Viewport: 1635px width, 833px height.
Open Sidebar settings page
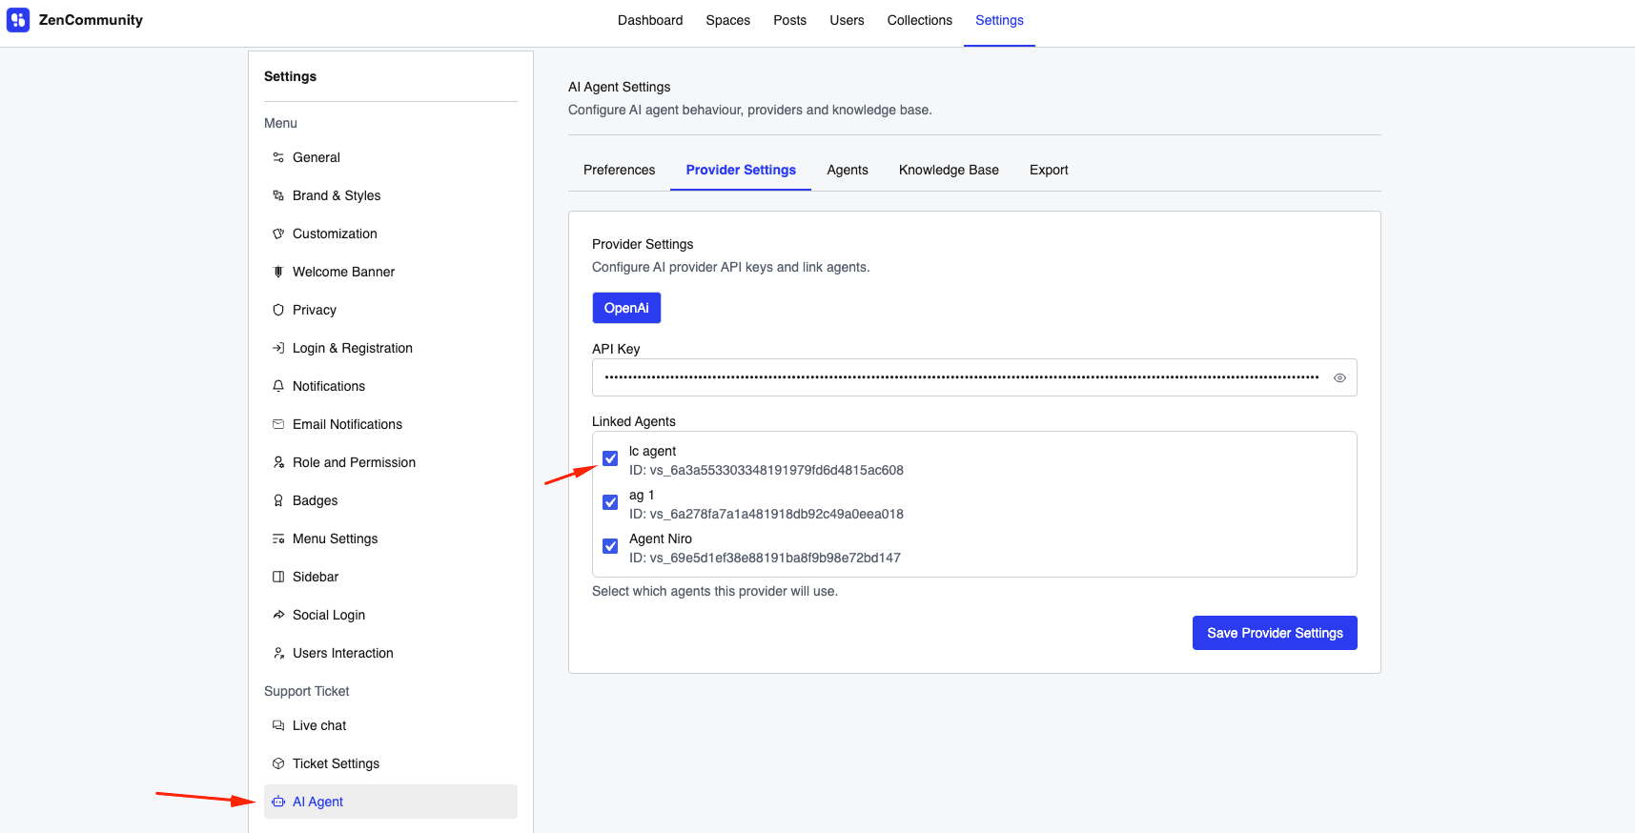pos(391,577)
